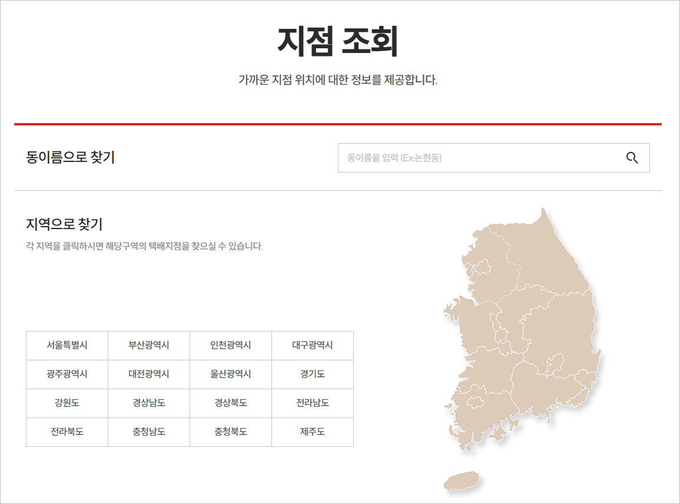Choose 부산광역시 in the region list
Screen dimensions: 680x504
[x=148, y=346]
